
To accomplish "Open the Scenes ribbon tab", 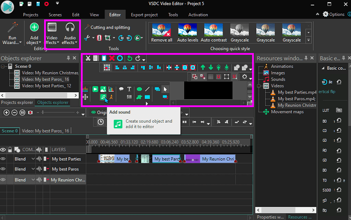I will pos(55,15).
